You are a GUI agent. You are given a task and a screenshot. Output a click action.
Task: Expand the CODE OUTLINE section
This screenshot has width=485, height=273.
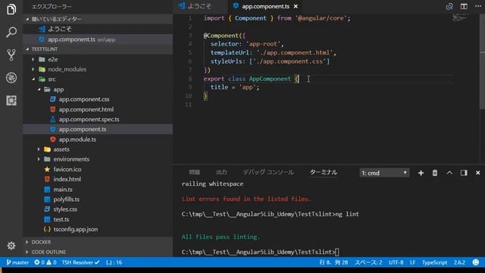(98, 252)
